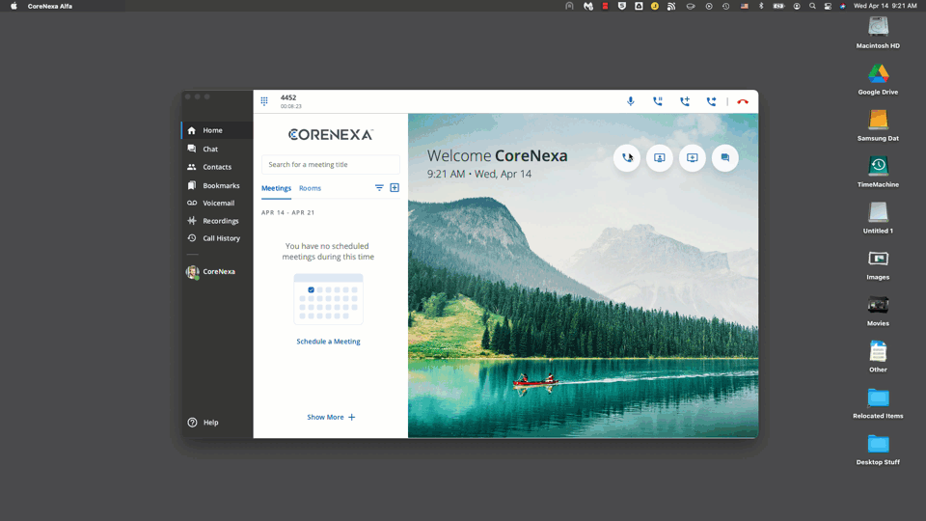Add a participant to the call
Screen dimensions: 926x521
click(685, 101)
